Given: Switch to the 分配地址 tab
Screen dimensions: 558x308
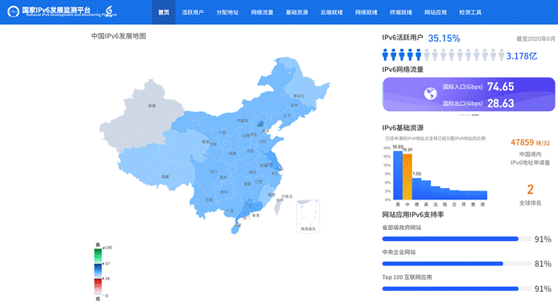Looking at the screenshot, I should coord(227,12).
